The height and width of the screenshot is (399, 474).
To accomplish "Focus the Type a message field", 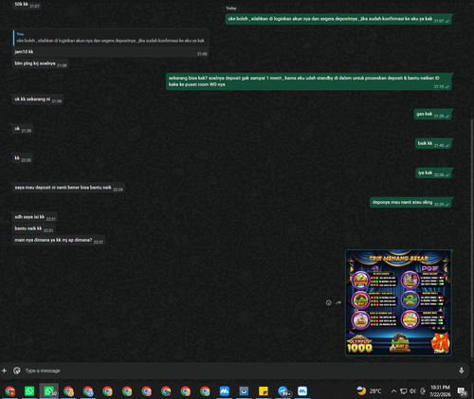I will coord(237,371).
